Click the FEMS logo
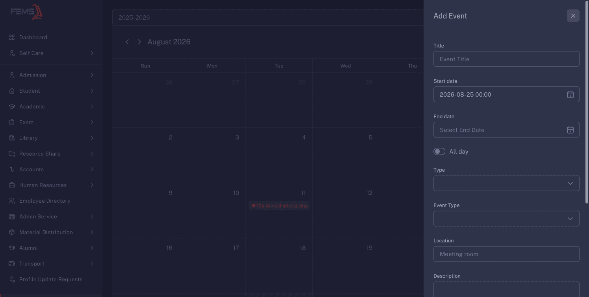589x297 pixels. click(x=26, y=12)
